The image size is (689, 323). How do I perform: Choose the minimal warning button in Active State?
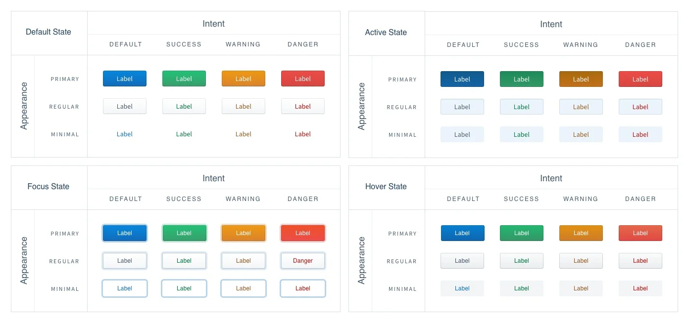pos(581,134)
